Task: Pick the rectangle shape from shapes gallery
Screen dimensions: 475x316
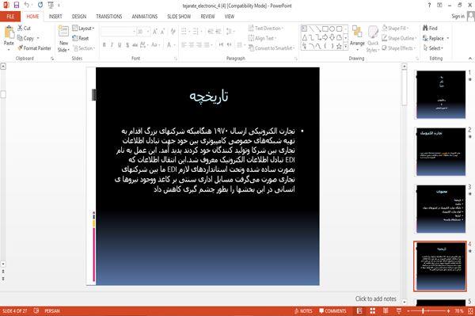Action: pos(325,29)
